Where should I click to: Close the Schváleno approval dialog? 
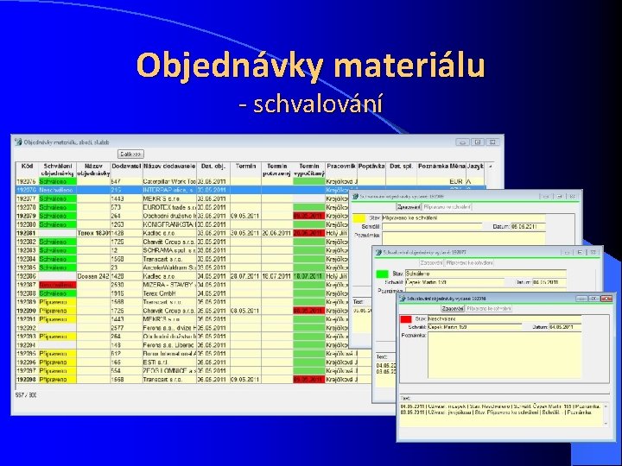[593, 252]
